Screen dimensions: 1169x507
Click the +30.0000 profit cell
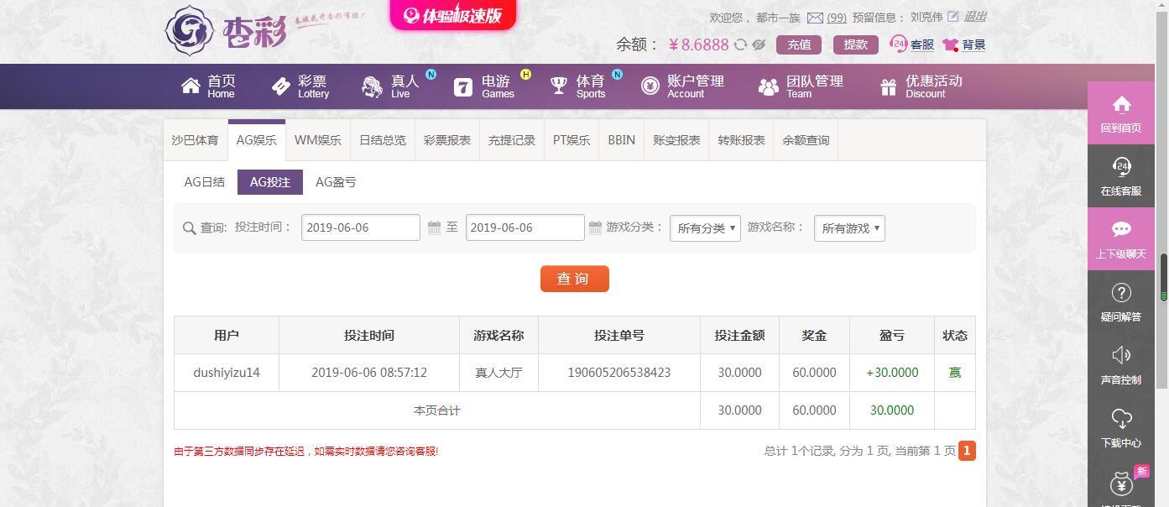click(892, 373)
